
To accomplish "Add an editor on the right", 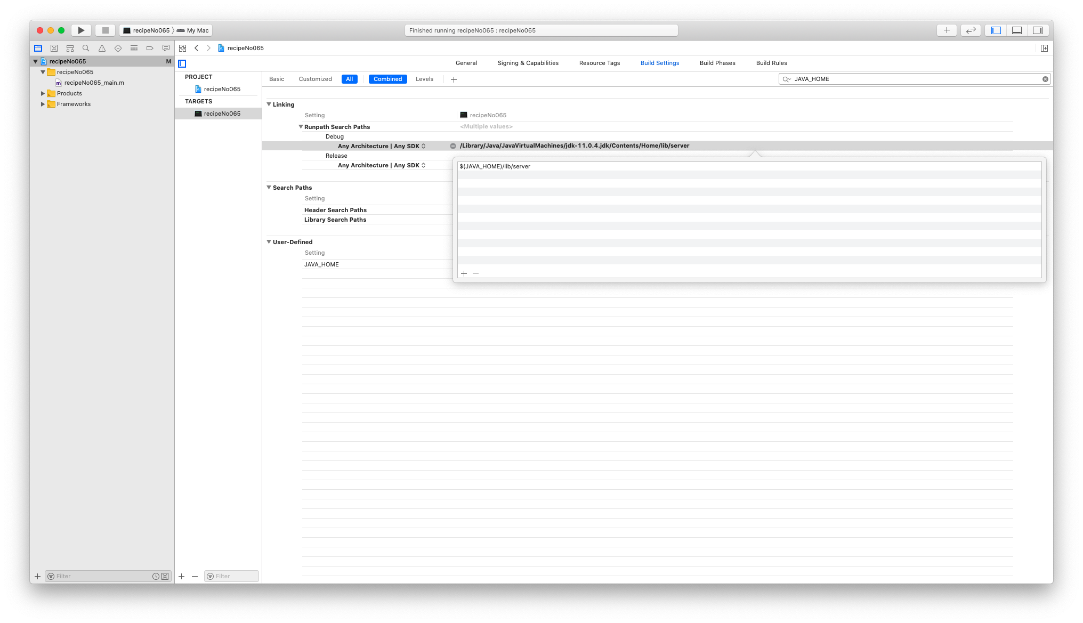I will click(x=1044, y=48).
